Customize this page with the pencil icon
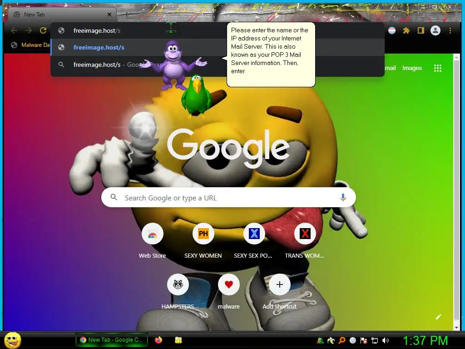Image resolution: width=465 pixels, height=349 pixels. point(439,317)
